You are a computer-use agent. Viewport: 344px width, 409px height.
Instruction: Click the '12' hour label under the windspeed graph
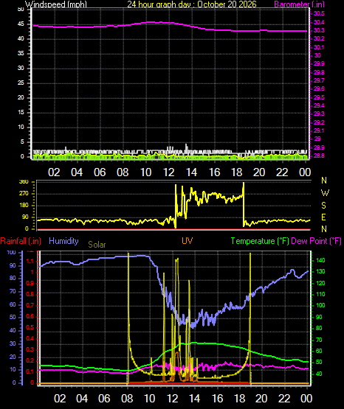click(x=169, y=172)
